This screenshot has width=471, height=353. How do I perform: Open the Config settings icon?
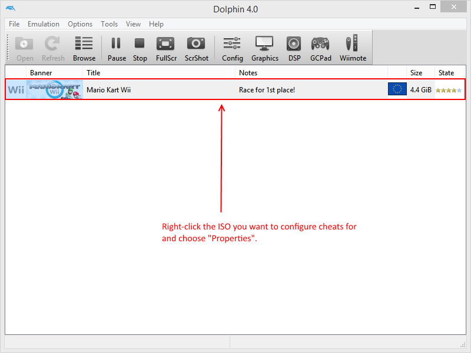click(232, 48)
